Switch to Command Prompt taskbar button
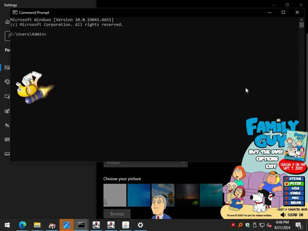The height and width of the screenshot is (231, 308). point(81,225)
